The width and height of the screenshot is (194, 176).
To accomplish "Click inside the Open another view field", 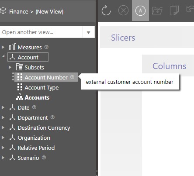I will tap(42, 32).
